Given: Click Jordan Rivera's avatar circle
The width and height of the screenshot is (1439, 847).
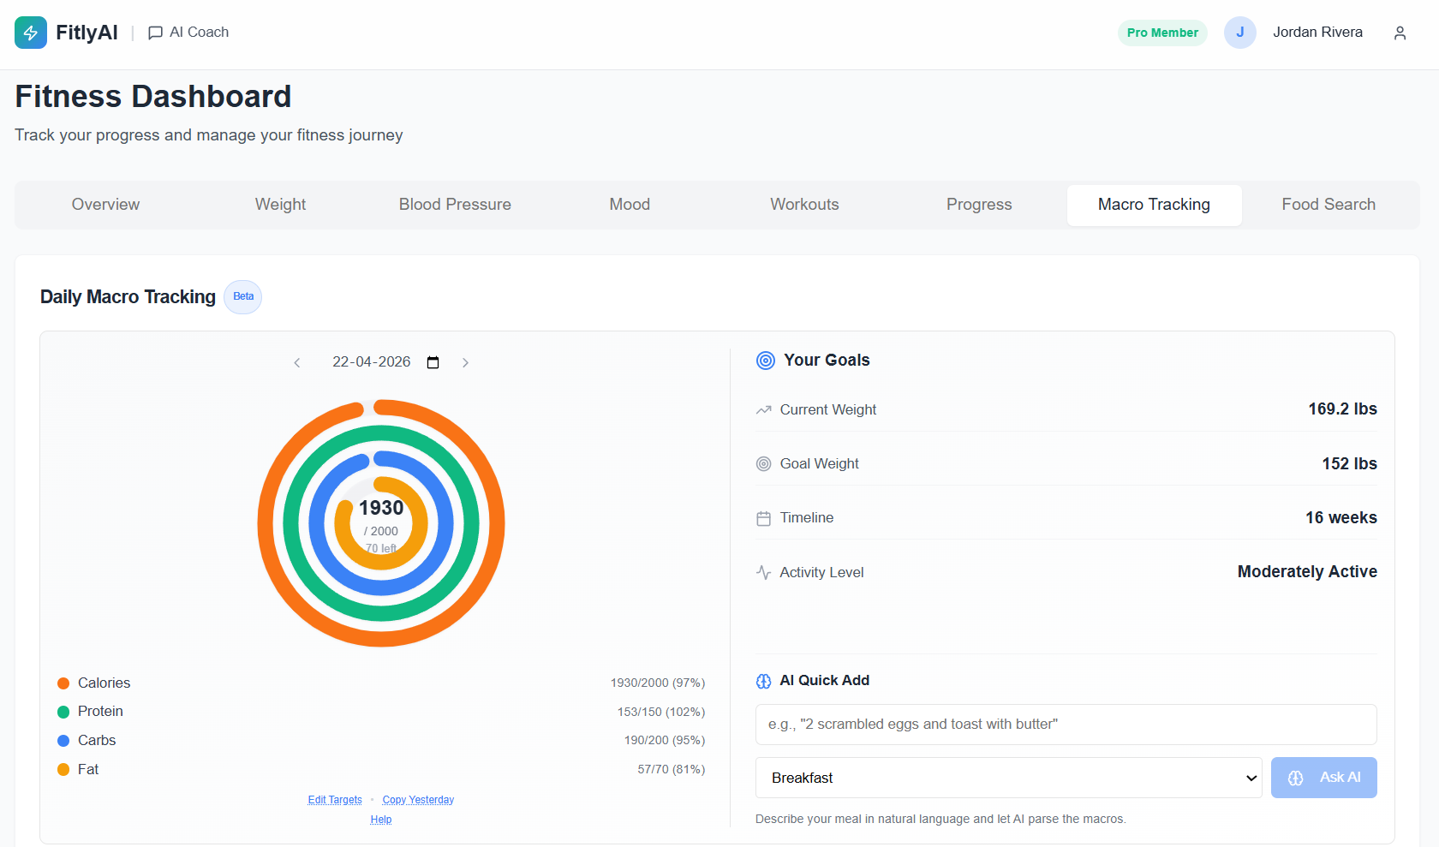Looking at the screenshot, I should (1240, 32).
